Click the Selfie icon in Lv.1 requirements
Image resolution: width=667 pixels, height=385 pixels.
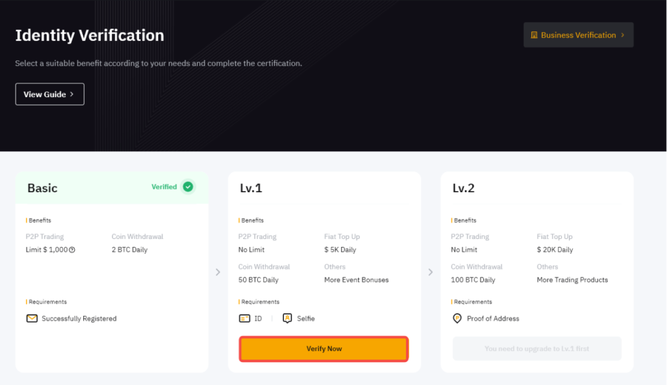click(287, 318)
